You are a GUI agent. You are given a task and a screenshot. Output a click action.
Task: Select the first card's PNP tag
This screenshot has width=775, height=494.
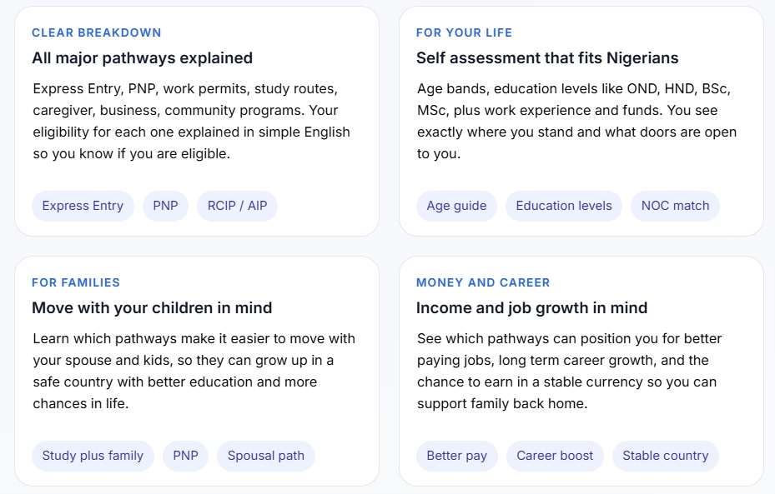pos(165,206)
